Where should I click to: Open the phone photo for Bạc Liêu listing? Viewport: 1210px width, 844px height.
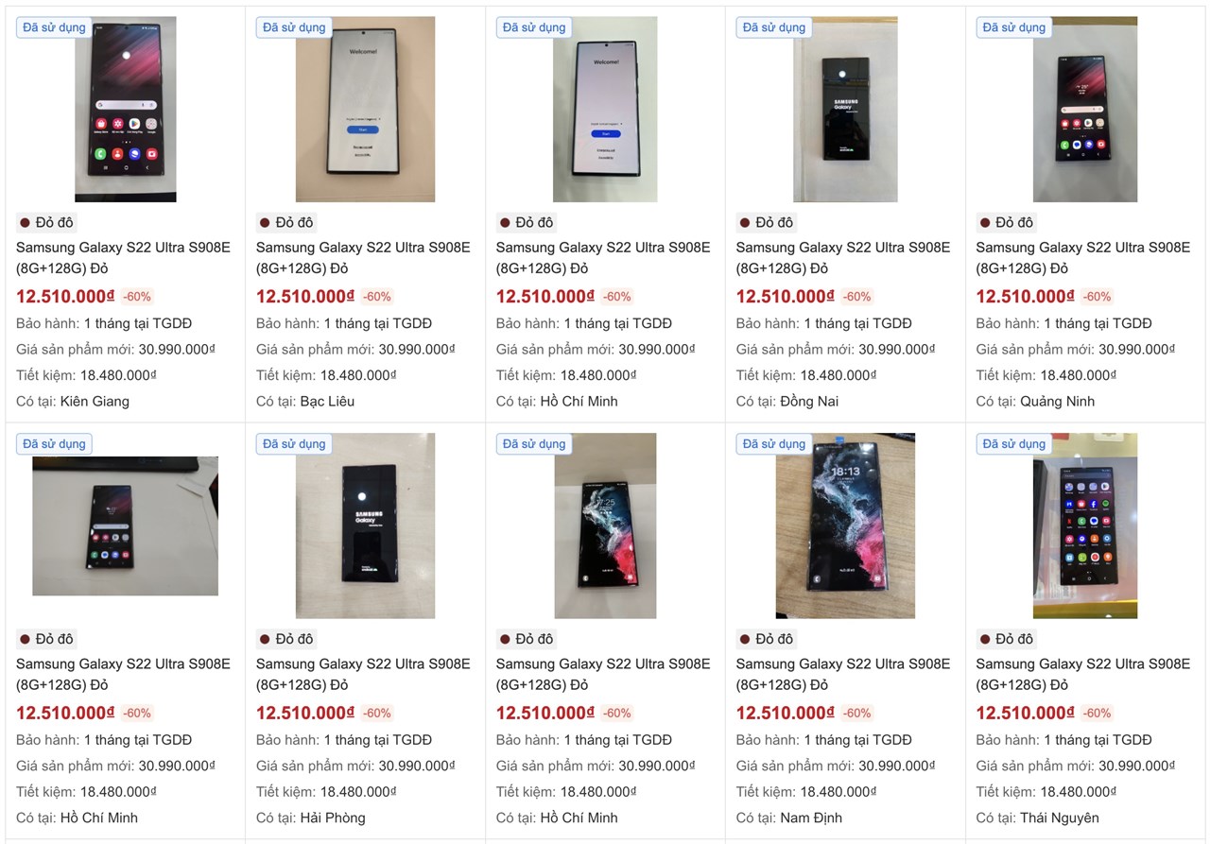point(365,109)
